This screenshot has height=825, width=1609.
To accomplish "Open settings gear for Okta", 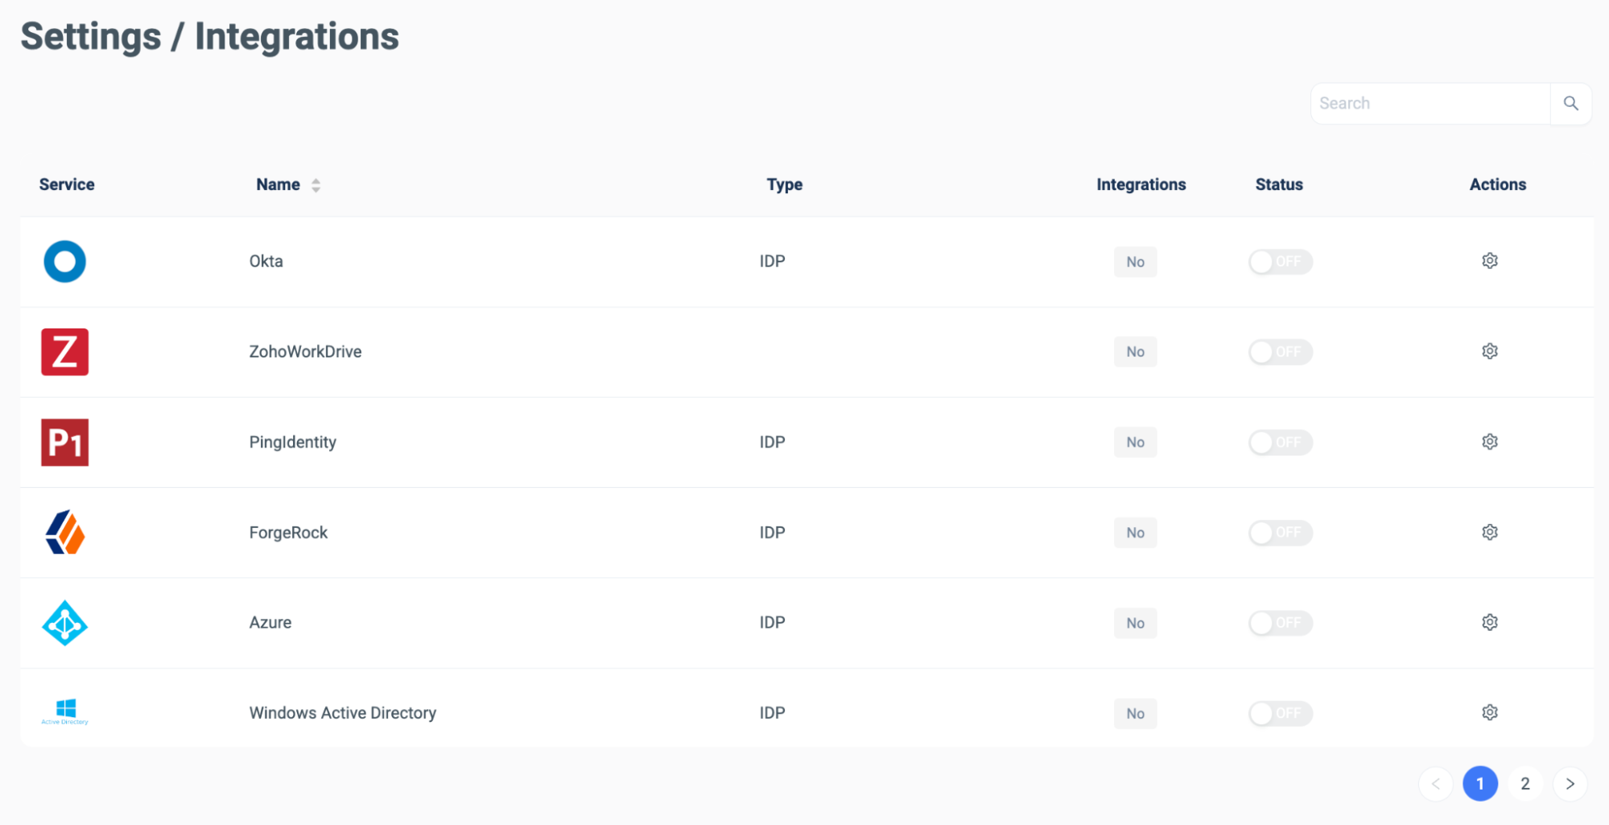I will coord(1490,261).
